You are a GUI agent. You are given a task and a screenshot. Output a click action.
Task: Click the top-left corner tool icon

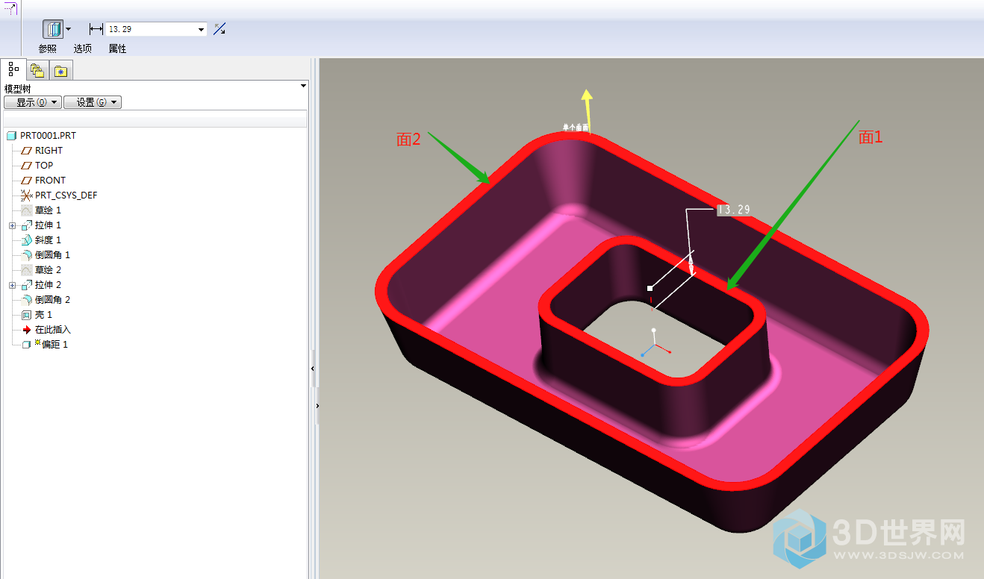coord(10,9)
